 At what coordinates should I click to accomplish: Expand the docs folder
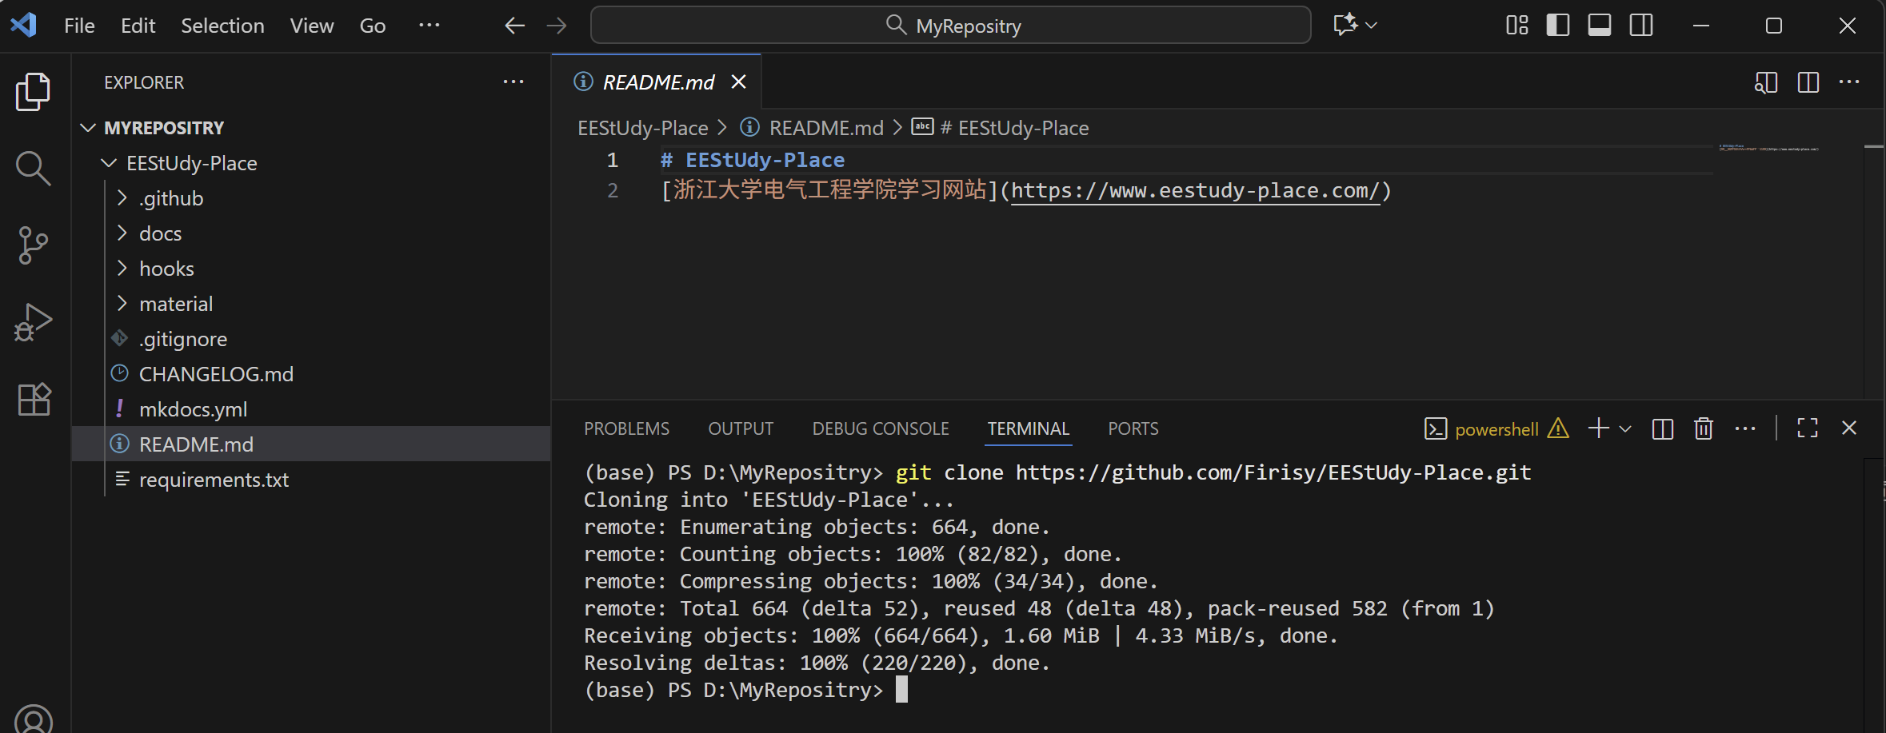click(160, 233)
